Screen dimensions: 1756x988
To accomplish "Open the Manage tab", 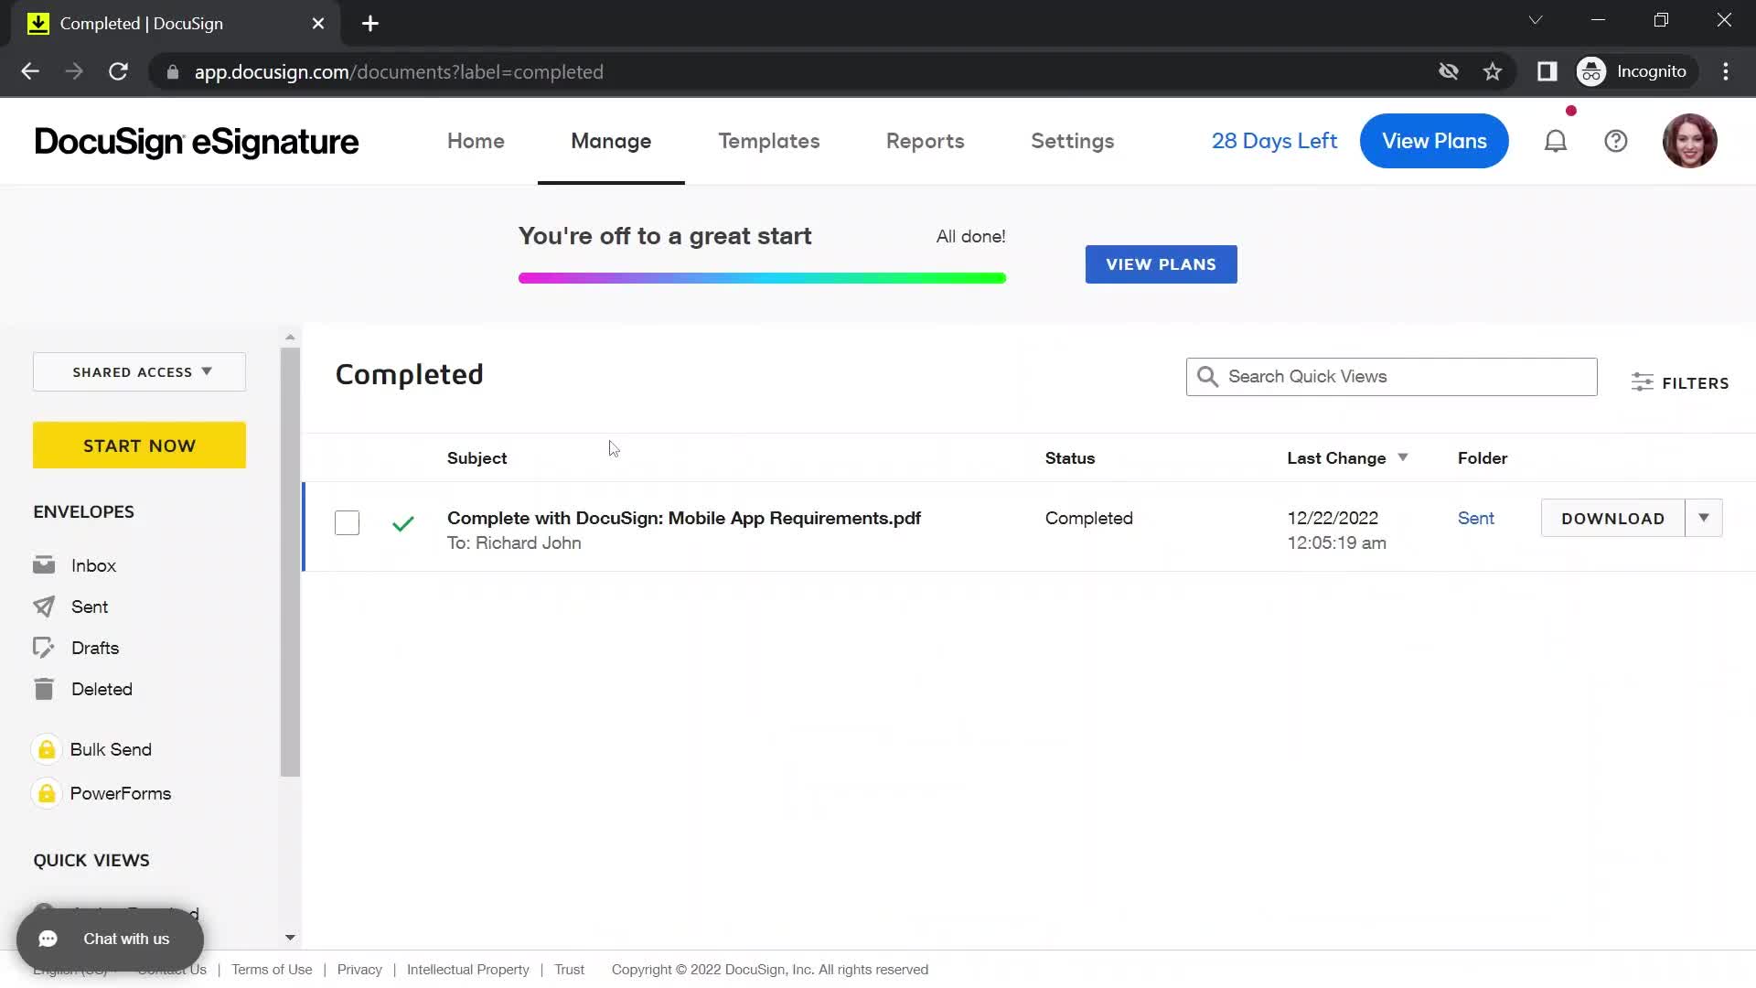I will tap(610, 141).
